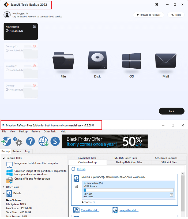
Task: Click the EaseUS Todo Backup logo icon
Action: [6, 5]
